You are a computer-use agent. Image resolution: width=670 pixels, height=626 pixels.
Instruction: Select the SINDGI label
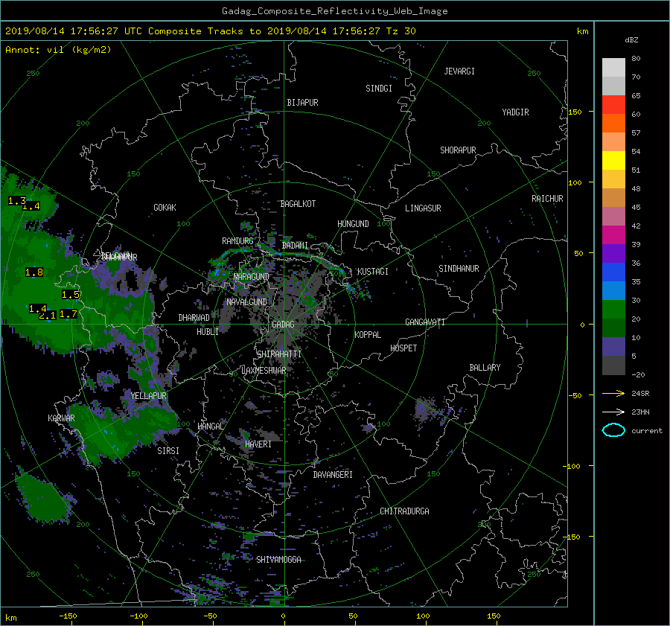379,89
